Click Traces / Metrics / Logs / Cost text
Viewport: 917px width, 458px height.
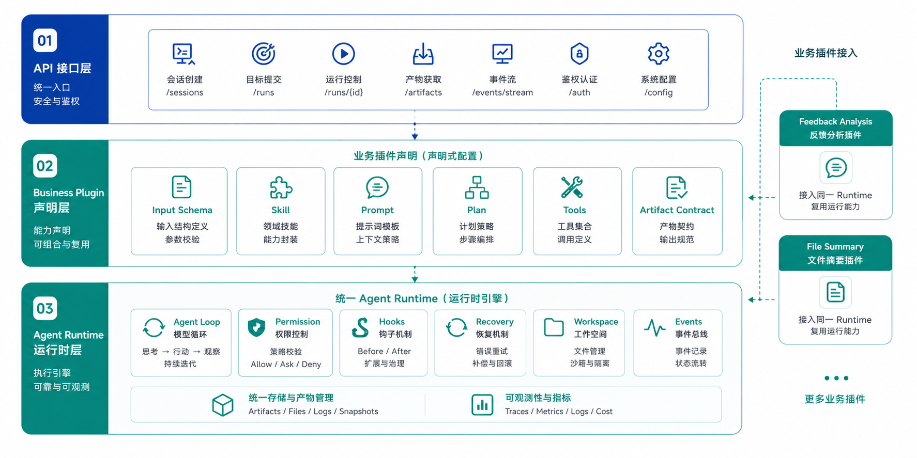(559, 412)
